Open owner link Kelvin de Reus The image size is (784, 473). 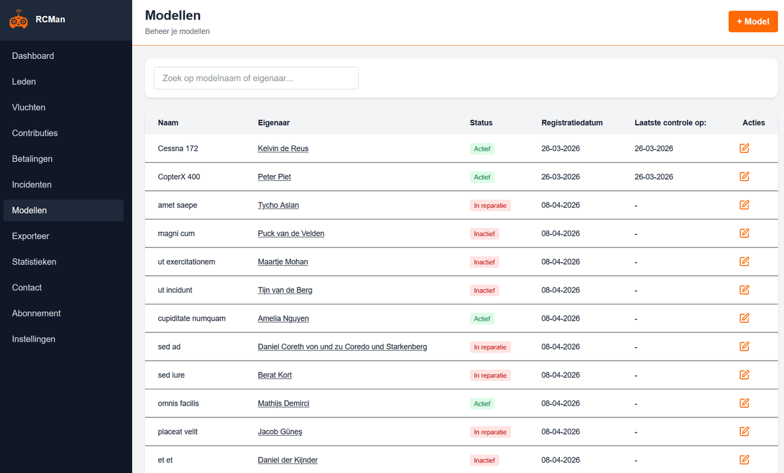[283, 148]
